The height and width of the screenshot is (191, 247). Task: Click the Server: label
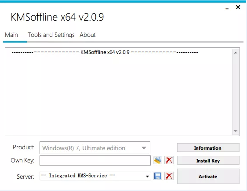tap(25, 177)
